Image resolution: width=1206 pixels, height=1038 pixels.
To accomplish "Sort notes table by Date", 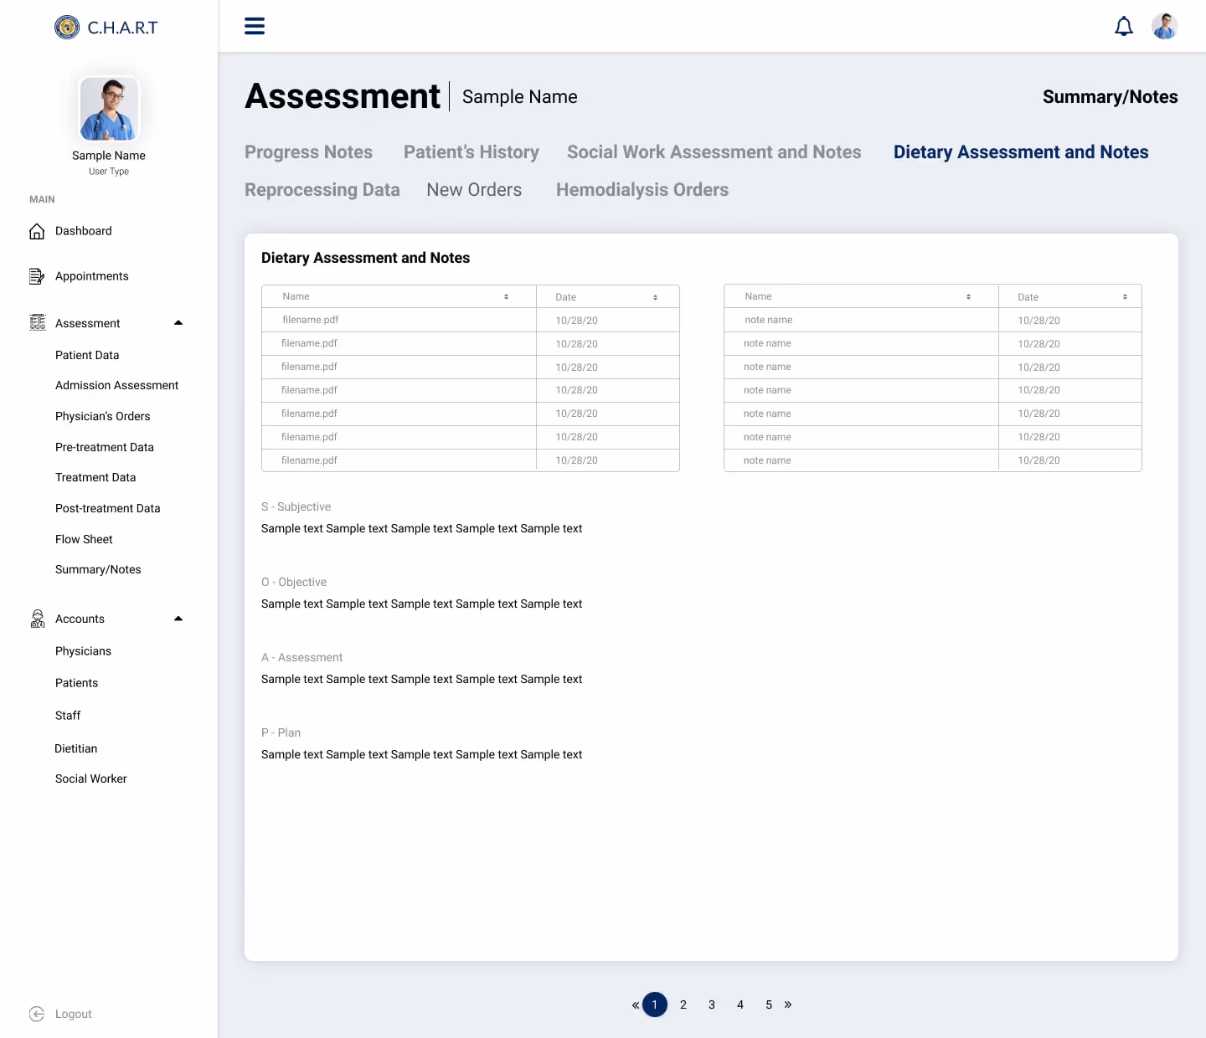I will (1125, 297).
